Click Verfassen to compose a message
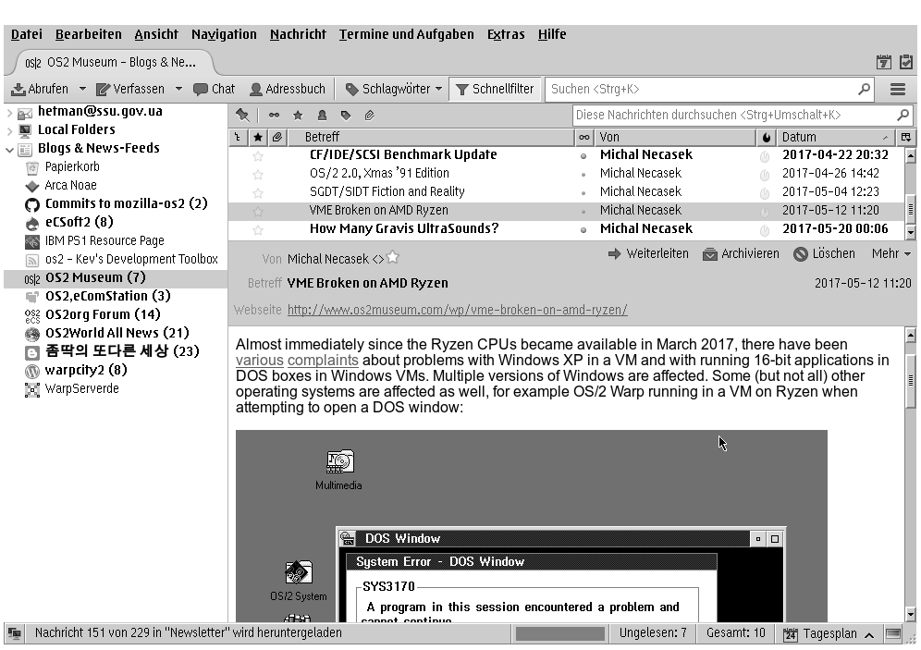This screenshot has width=921, height=650. [x=130, y=90]
